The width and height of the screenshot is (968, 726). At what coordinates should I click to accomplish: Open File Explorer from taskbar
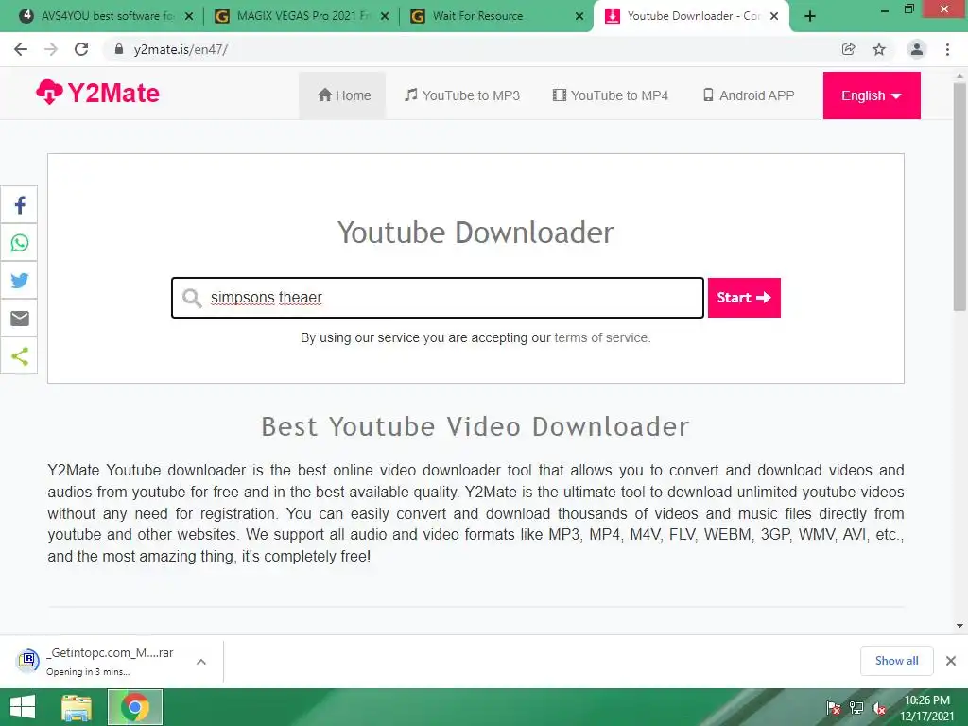(76, 707)
